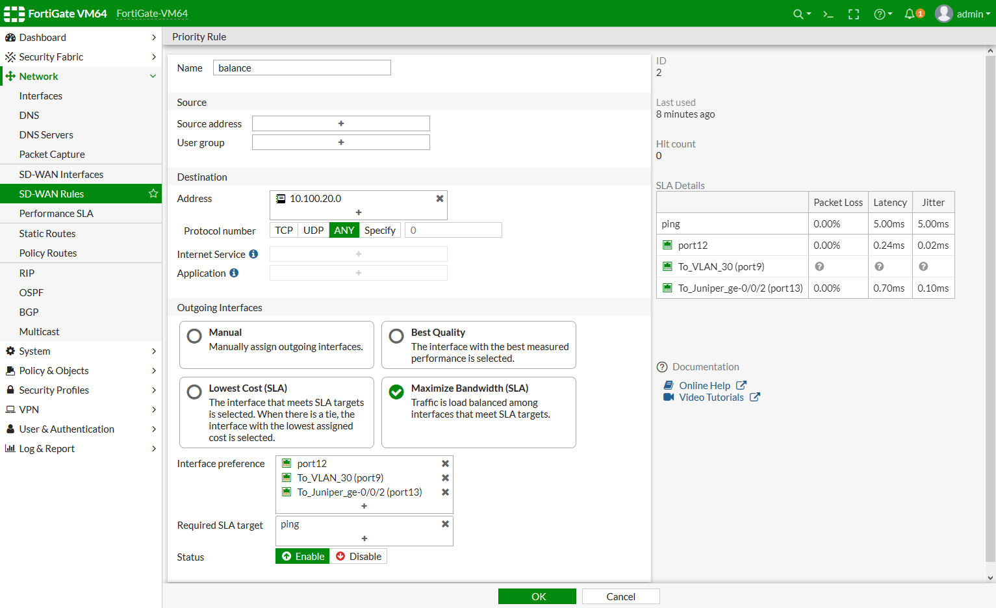Expand the System menu
Image resolution: width=996 pixels, height=608 pixels.
[x=81, y=351]
